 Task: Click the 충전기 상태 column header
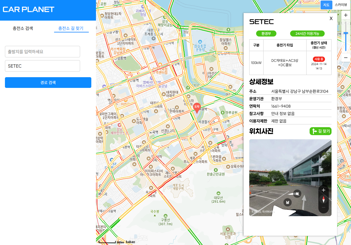pyautogui.click(x=319, y=45)
